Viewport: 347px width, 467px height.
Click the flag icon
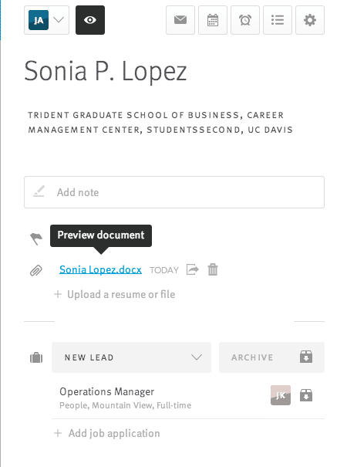[x=36, y=239]
